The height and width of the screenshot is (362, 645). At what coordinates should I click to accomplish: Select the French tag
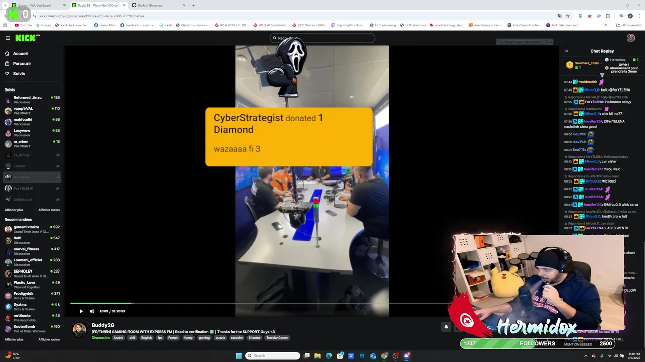[x=173, y=338]
